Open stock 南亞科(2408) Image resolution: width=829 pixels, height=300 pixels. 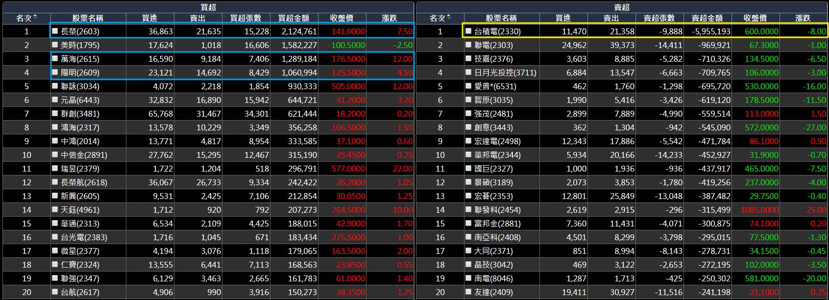click(497, 237)
